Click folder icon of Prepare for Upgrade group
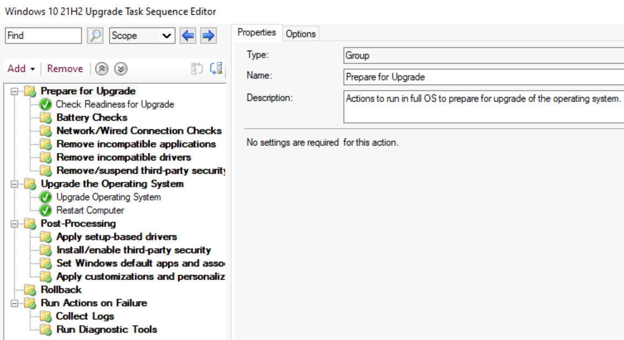 30,91
